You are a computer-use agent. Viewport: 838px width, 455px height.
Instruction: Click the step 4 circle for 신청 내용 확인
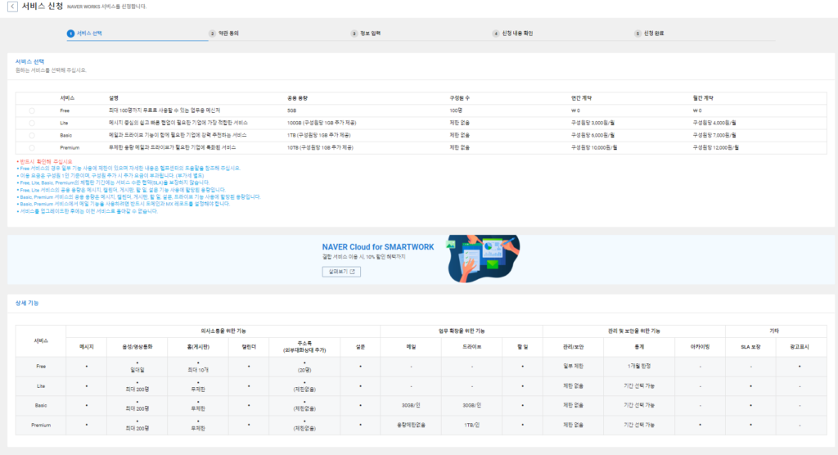(495, 34)
